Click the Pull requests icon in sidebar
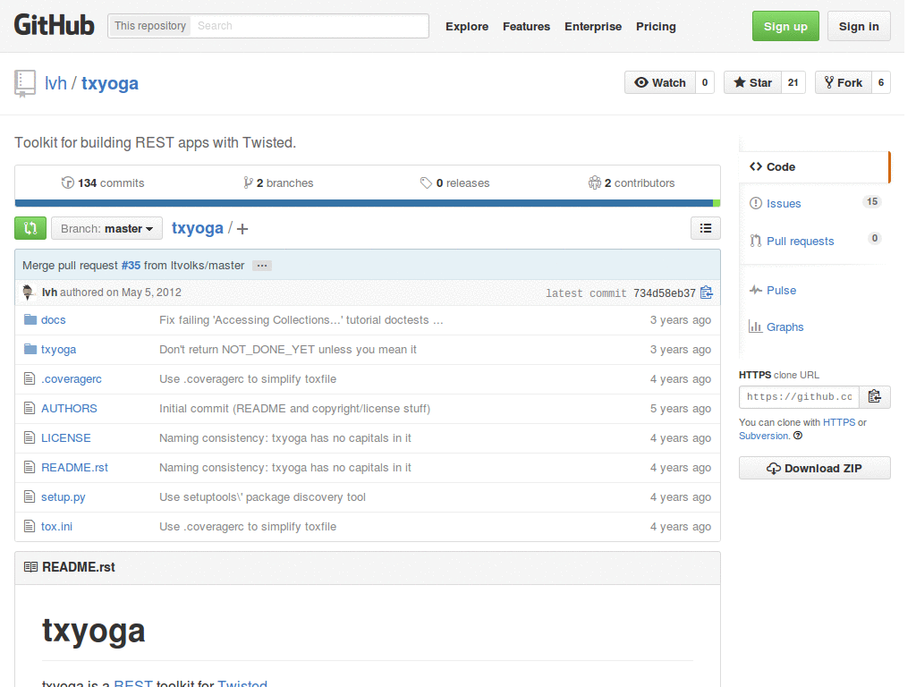Screen dimensions: 916x687 [756, 241]
